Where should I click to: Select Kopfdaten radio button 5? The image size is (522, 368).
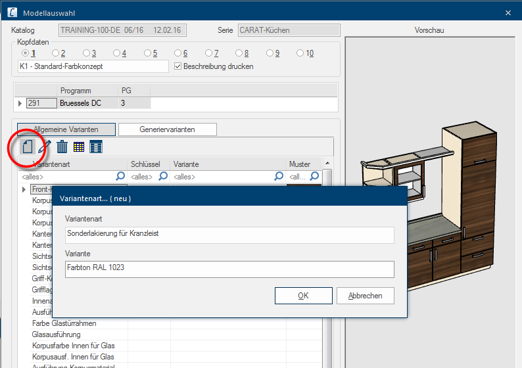[x=147, y=53]
